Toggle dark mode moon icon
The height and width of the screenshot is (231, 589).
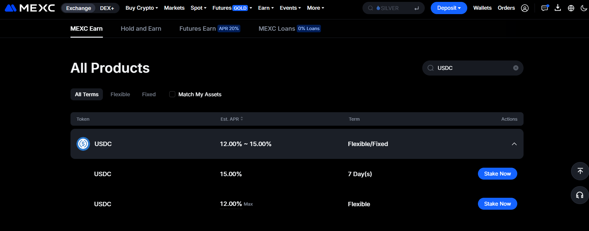coord(584,8)
